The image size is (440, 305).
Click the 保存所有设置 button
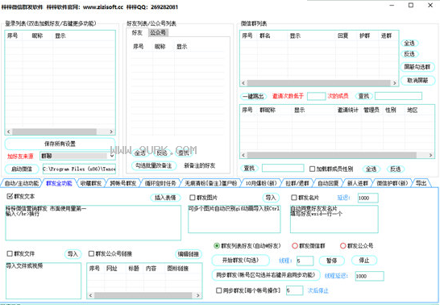(x=60, y=144)
